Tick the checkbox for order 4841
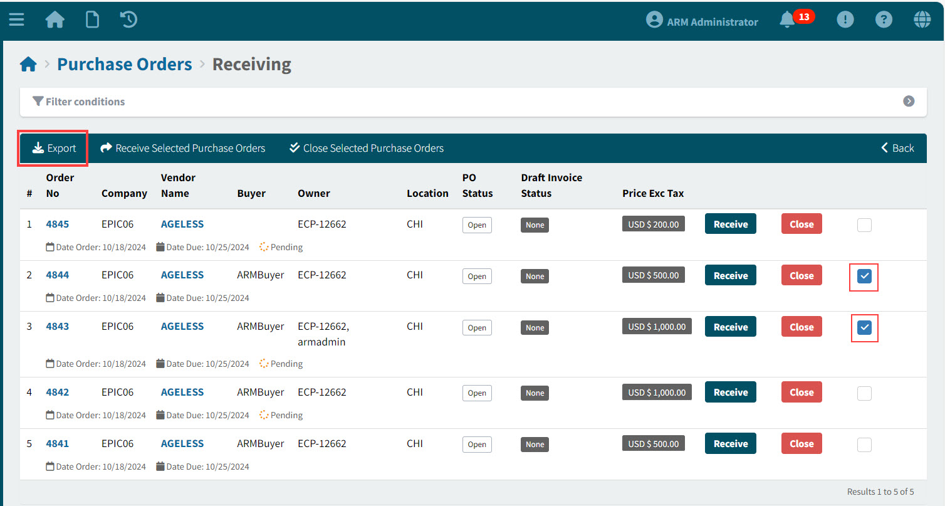 click(864, 445)
